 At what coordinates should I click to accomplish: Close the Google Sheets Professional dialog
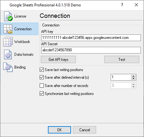pyautogui.click(x=136, y=5)
